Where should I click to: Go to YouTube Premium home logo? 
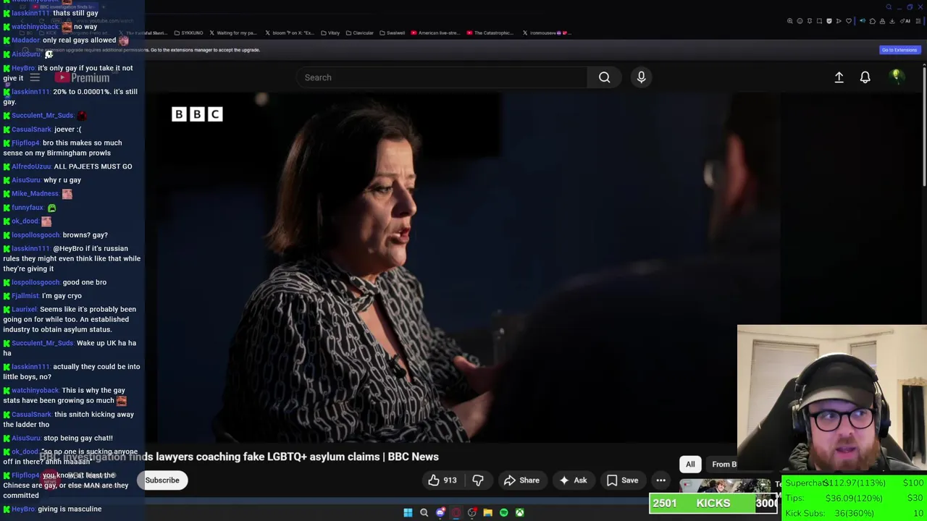(x=82, y=77)
